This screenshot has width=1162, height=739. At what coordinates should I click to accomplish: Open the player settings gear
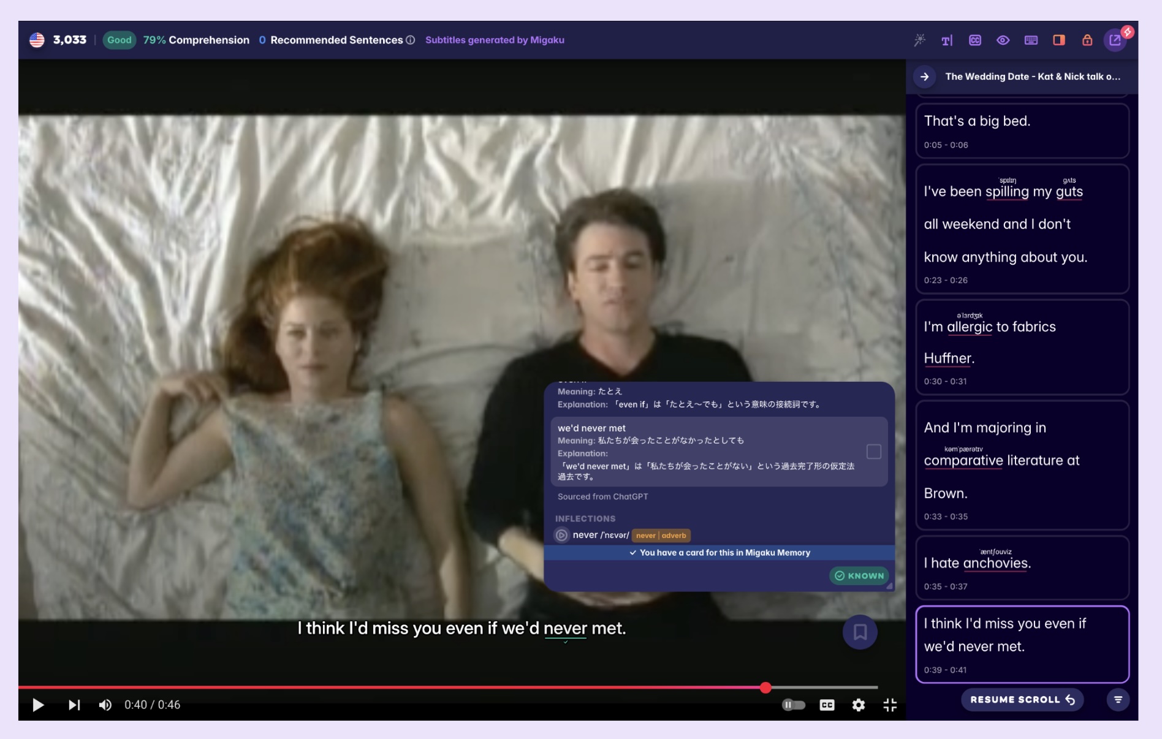859,705
